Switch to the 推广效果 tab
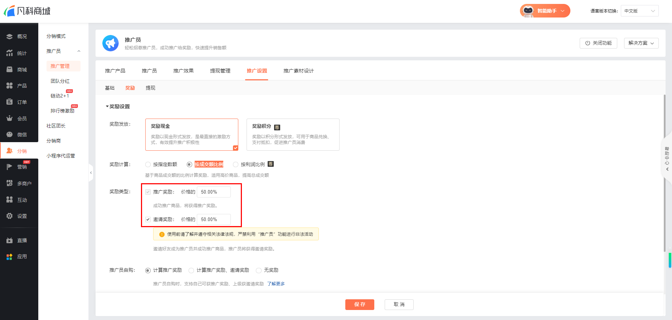The height and width of the screenshot is (320, 672). click(184, 71)
